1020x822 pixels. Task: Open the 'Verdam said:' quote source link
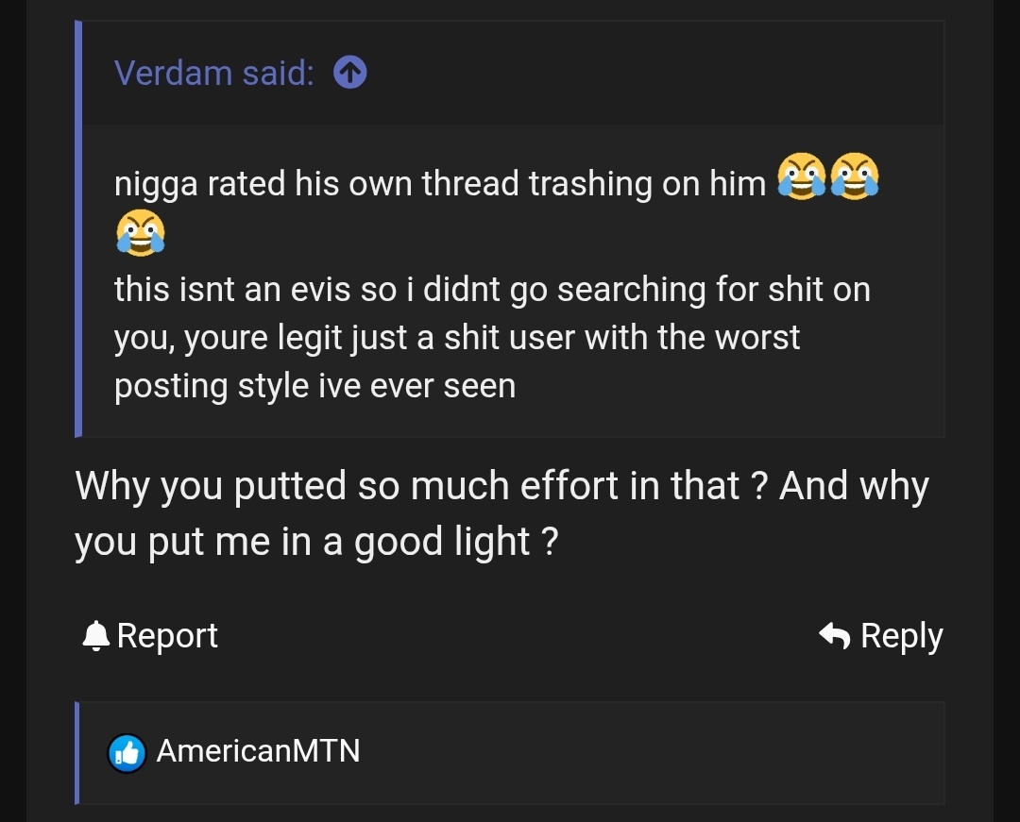click(213, 73)
